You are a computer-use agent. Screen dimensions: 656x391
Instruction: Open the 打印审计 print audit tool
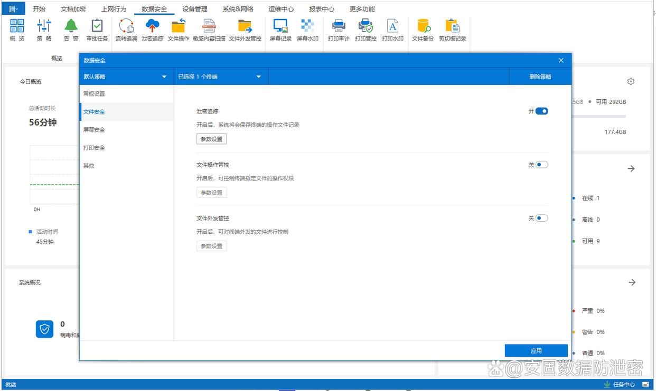pos(339,30)
